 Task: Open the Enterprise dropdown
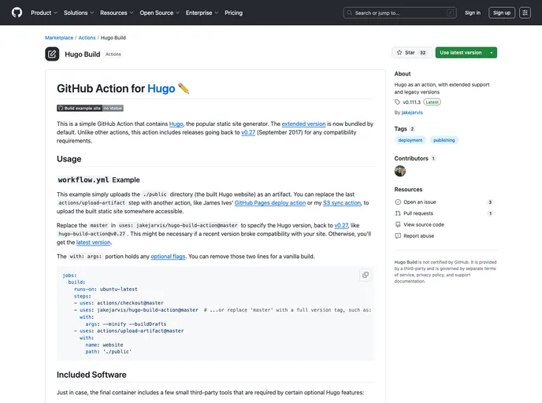(202, 13)
